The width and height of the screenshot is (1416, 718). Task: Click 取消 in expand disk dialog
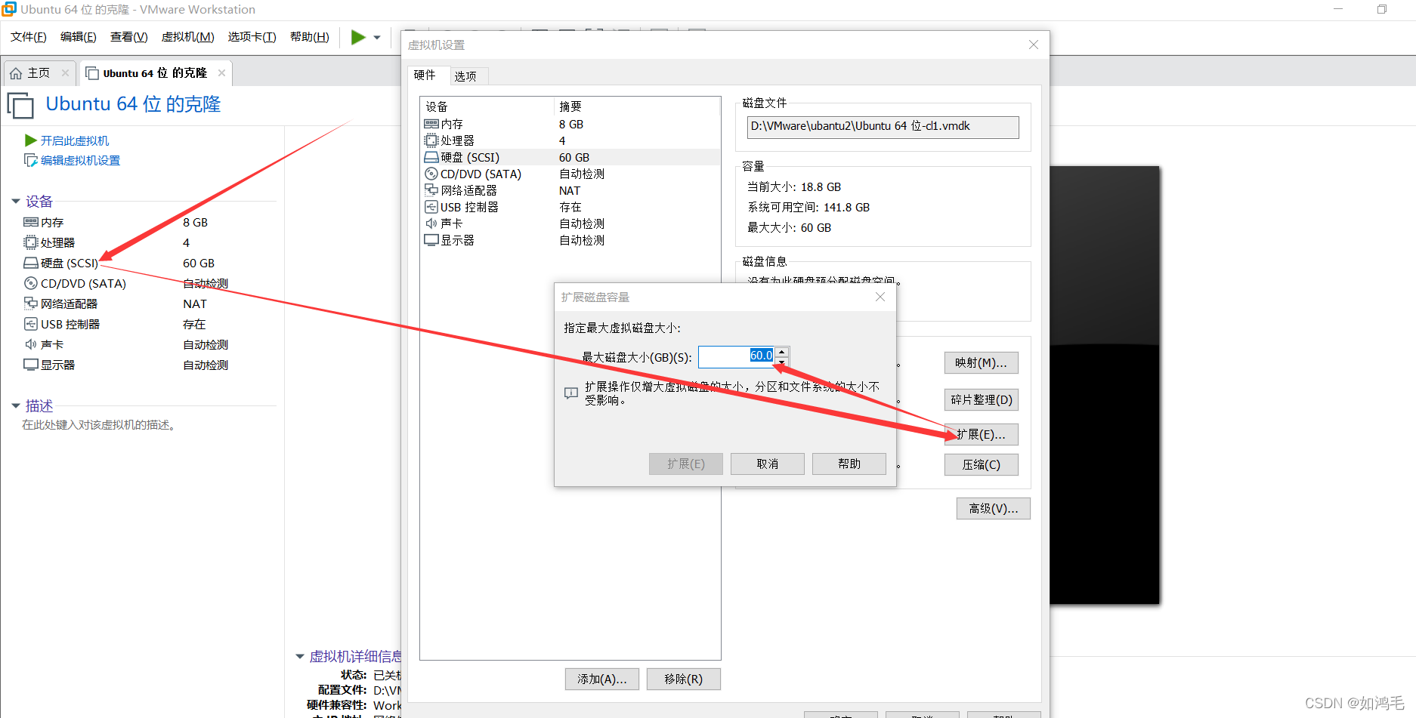point(767,464)
